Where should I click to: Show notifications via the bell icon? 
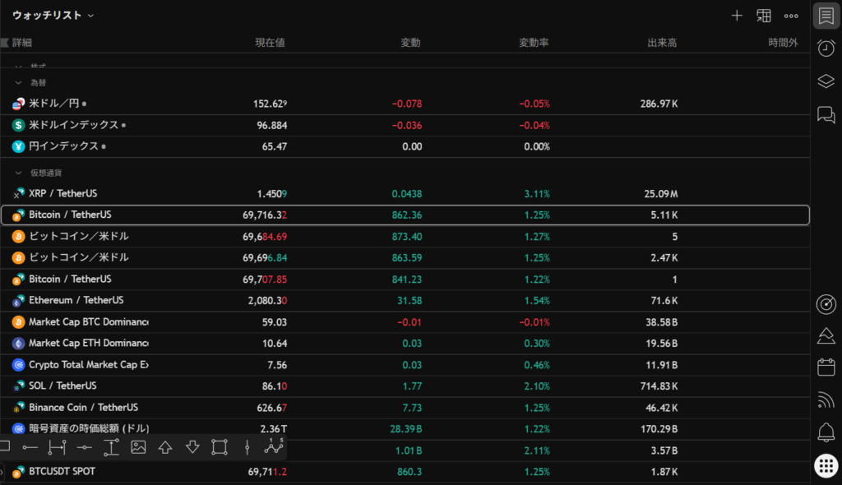(826, 432)
